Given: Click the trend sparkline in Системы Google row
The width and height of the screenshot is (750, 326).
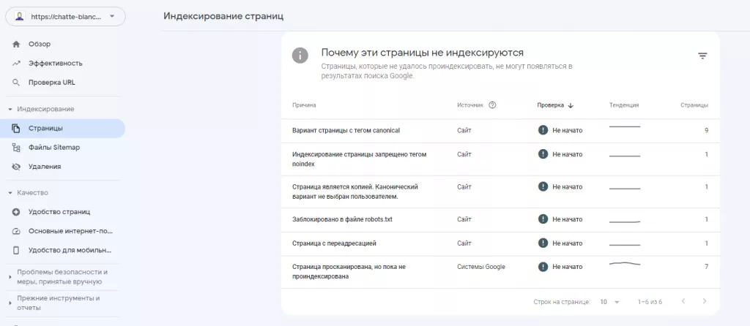Looking at the screenshot, I should coord(625,263).
